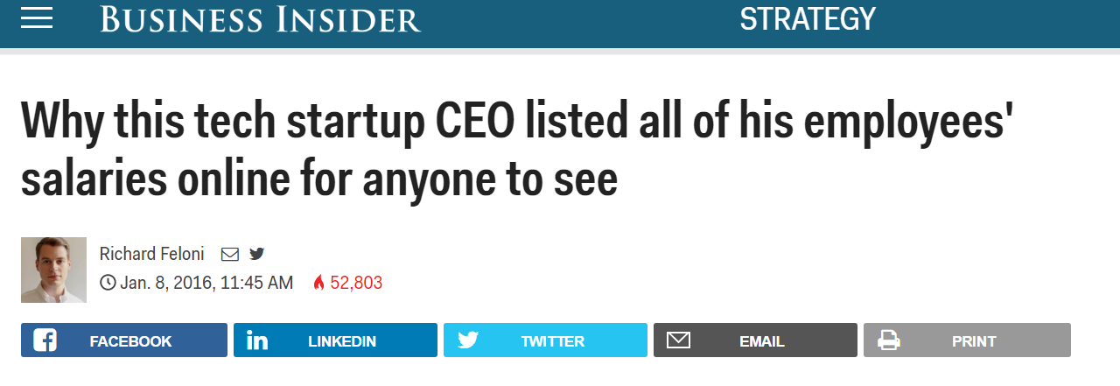Click the 52,803 view count
The width and height of the screenshot is (1120, 386).
coord(356,283)
